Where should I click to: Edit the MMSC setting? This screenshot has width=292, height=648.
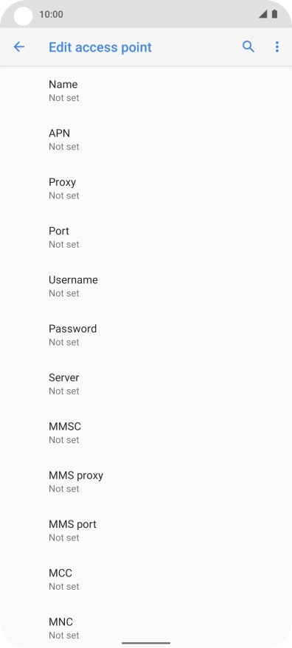tap(146, 432)
